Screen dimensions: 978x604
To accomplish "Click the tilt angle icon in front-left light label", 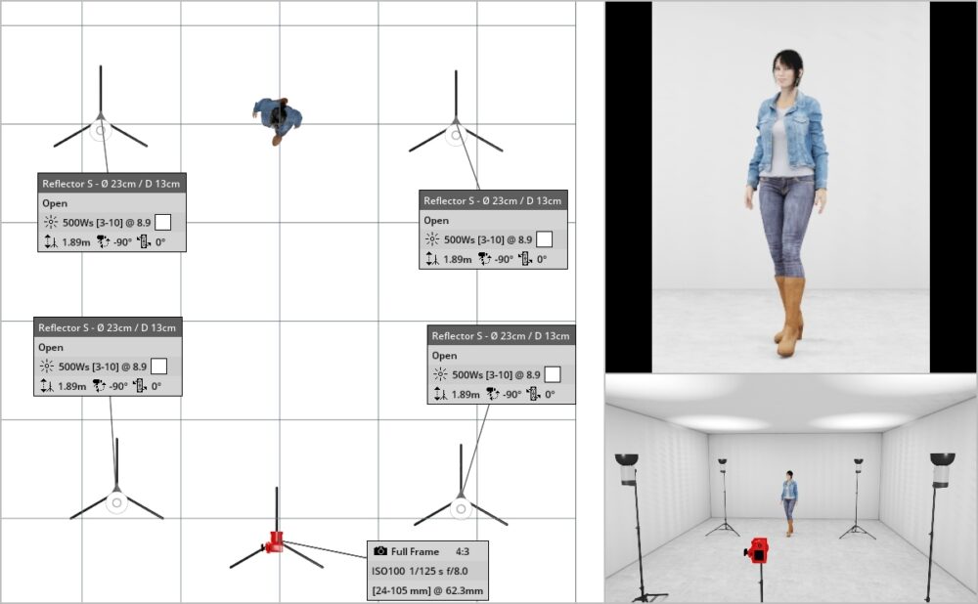I will point(98,387).
